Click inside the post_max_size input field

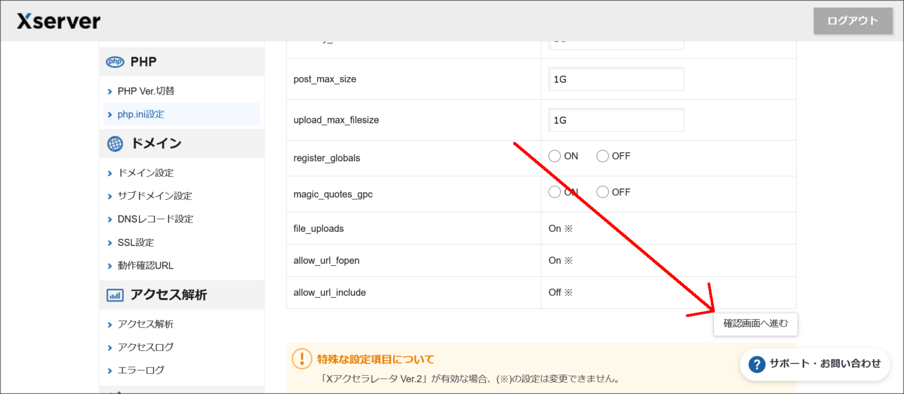click(x=616, y=79)
